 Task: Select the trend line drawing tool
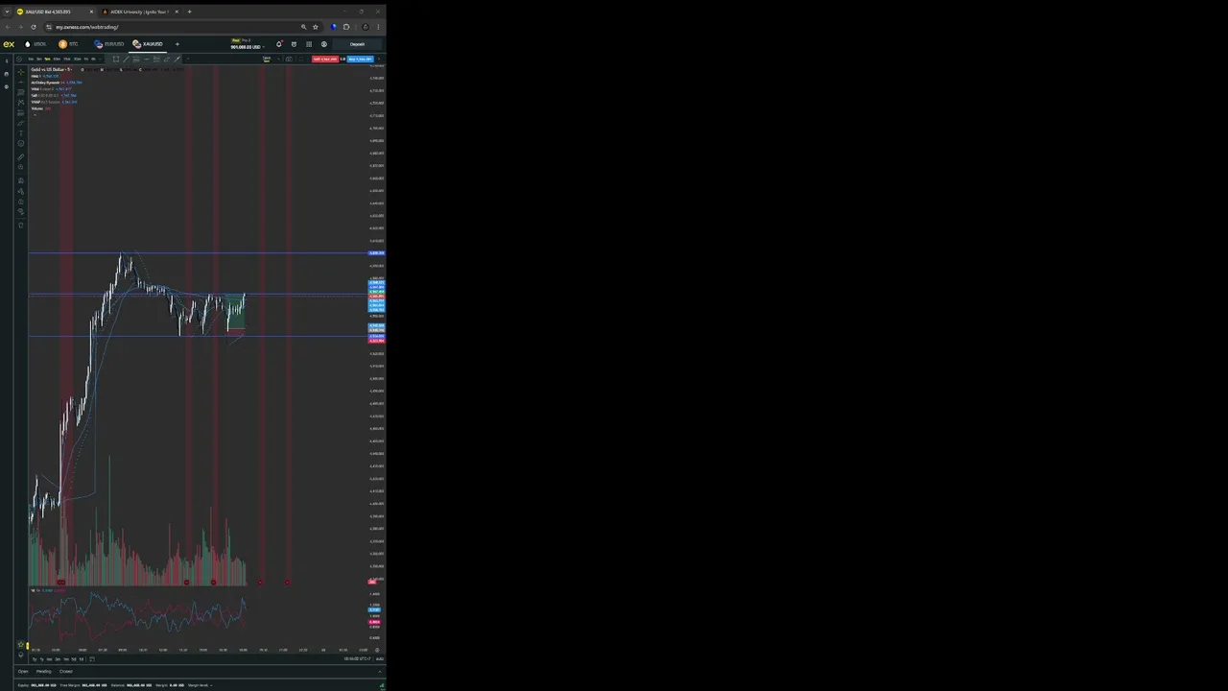21,83
